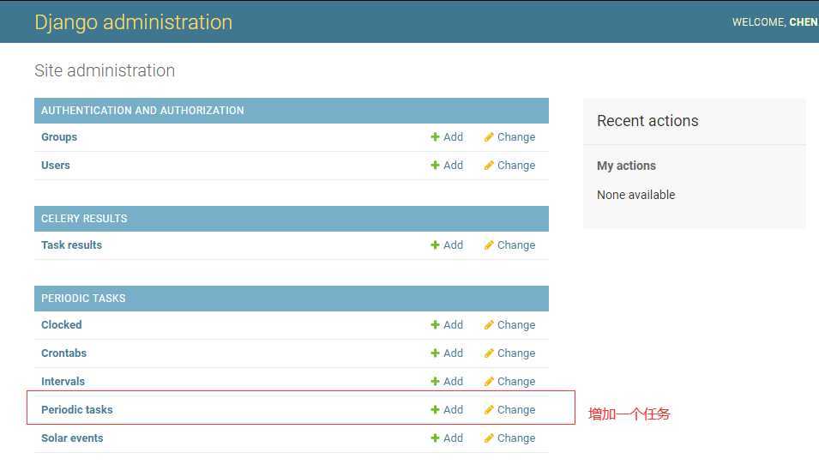Click Change text link for Crontabs

coord(516,353)
